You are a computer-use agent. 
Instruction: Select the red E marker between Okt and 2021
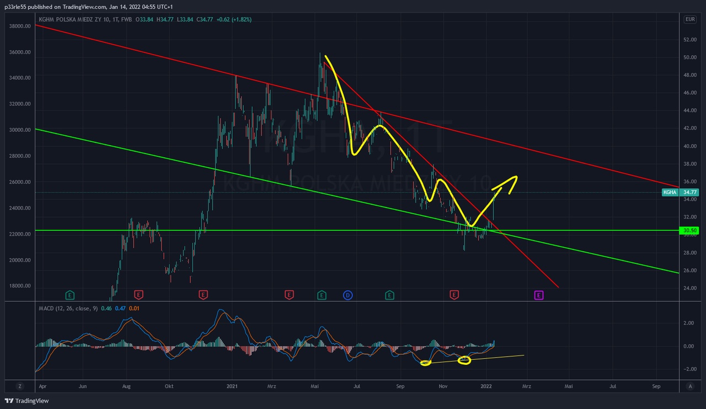click(x=204, y=295)
